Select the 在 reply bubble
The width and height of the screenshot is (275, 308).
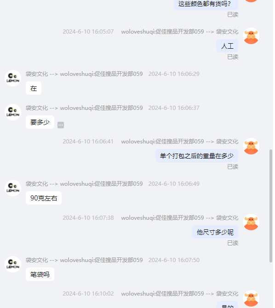click(34, 88)
